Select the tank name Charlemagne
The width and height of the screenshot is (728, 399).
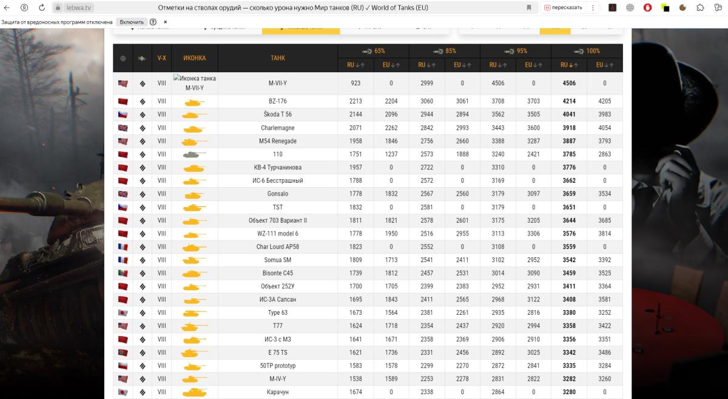(278, 128)
